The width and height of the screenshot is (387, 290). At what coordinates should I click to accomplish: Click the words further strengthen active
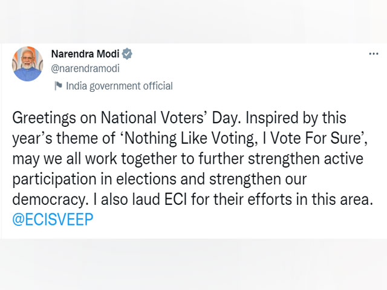(x=281, y=158)
